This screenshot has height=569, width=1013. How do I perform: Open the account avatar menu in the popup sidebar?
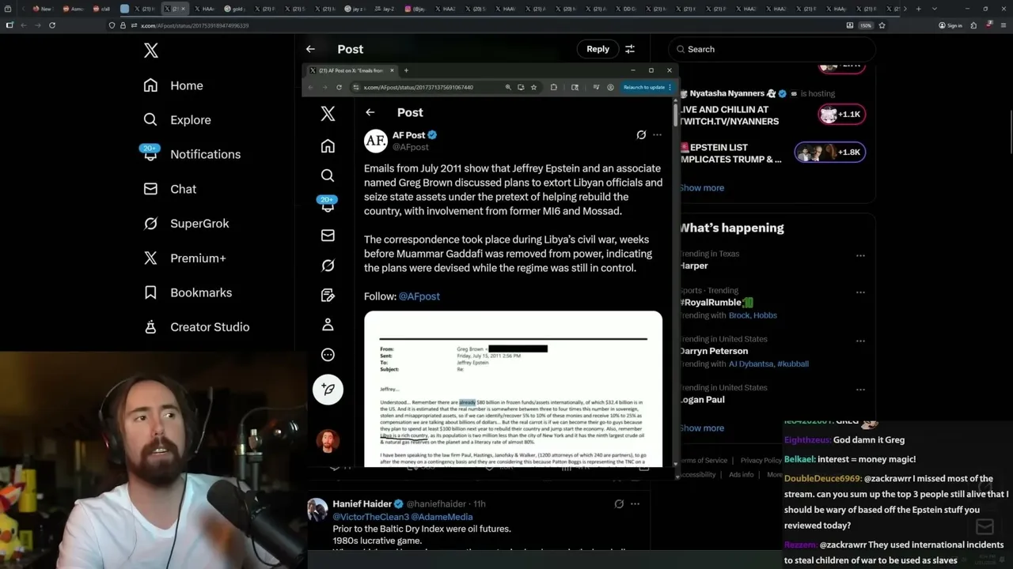(x=328, y=440)
